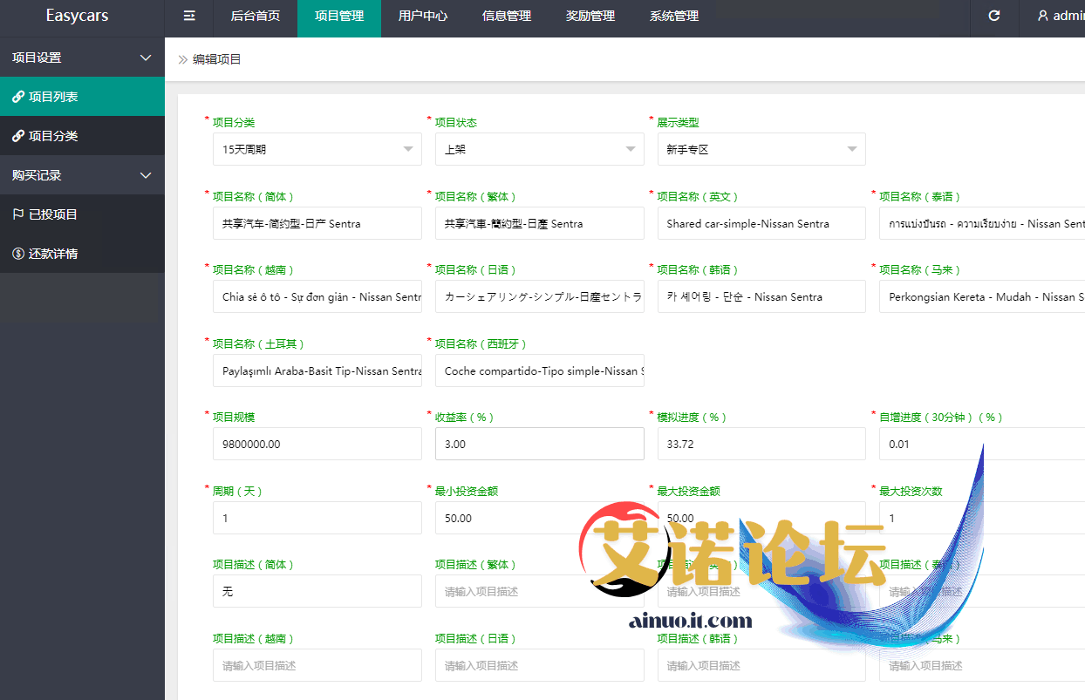Click the link icon beside 项目列表
The height and width of the screenshot is (700, 1085).
18,97
